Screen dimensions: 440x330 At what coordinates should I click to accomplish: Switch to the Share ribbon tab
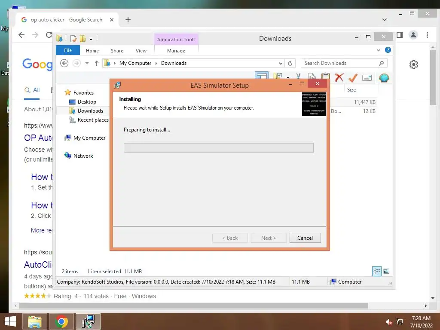point(117,51)
